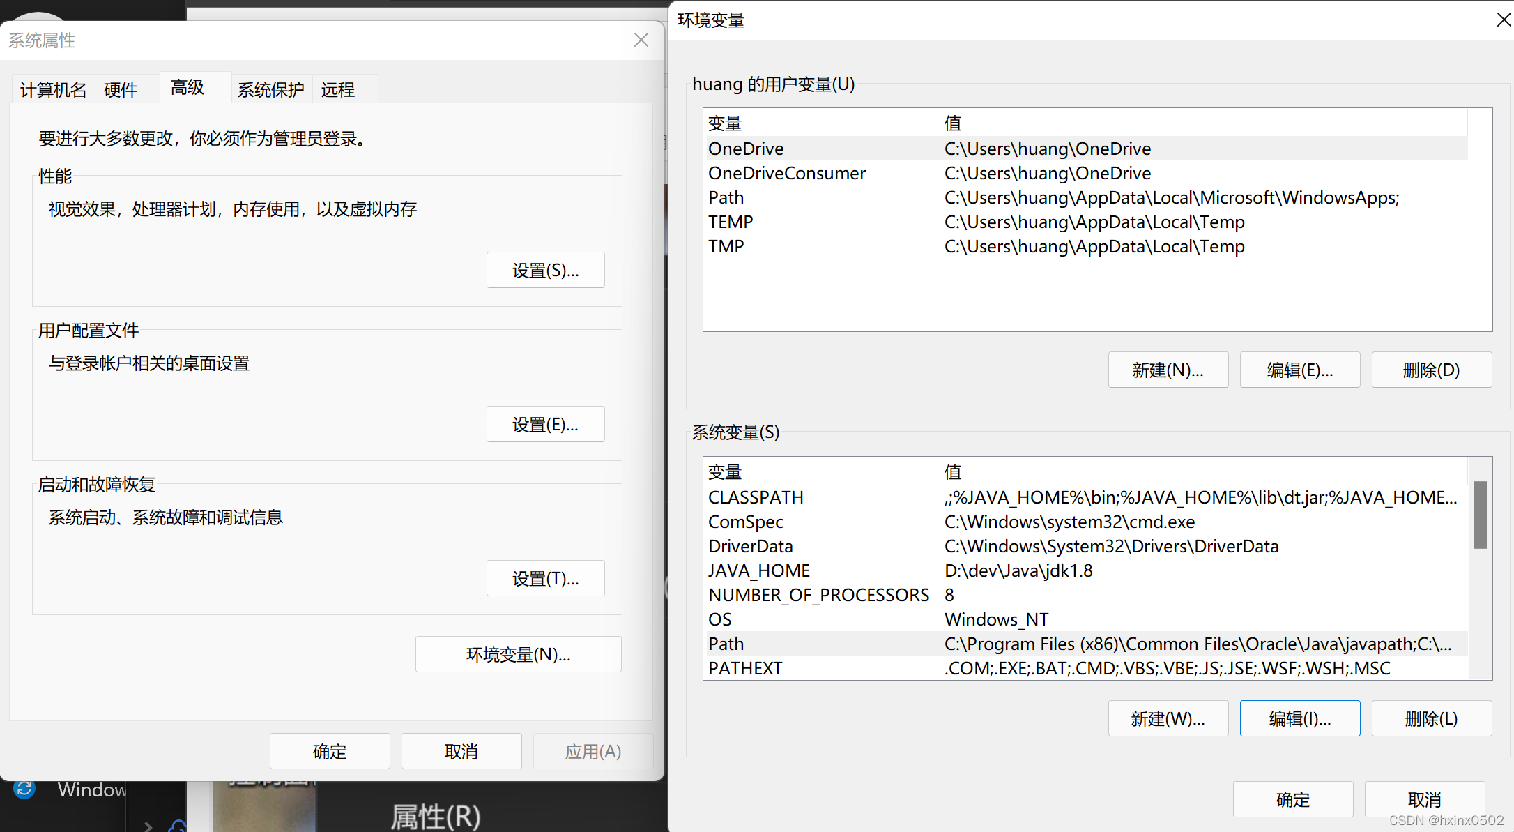The image size is (1514, 832).
Task: Select the JAVA_HOME system variable
Action: pos(1086,570)
